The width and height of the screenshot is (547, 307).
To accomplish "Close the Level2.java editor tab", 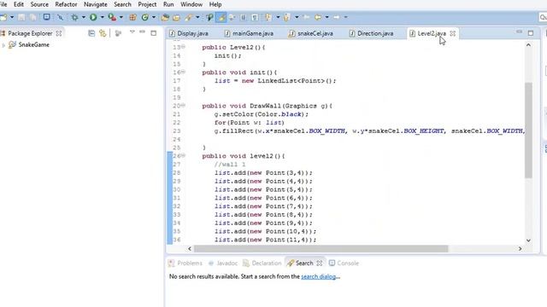I will click(x=452, y=33).
